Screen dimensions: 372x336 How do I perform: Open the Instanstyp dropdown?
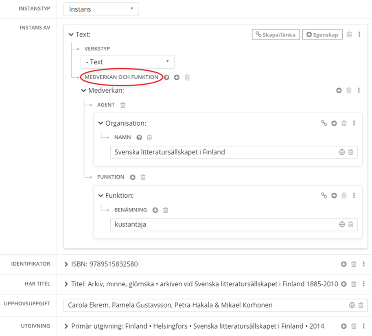pos(101,9)
